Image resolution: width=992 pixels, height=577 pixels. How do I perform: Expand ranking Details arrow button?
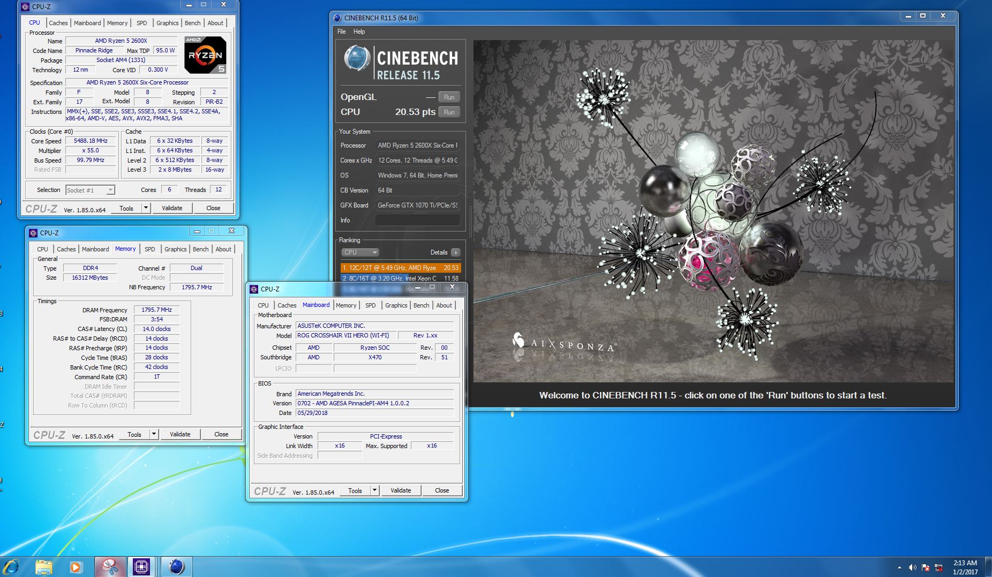point(456,252)
